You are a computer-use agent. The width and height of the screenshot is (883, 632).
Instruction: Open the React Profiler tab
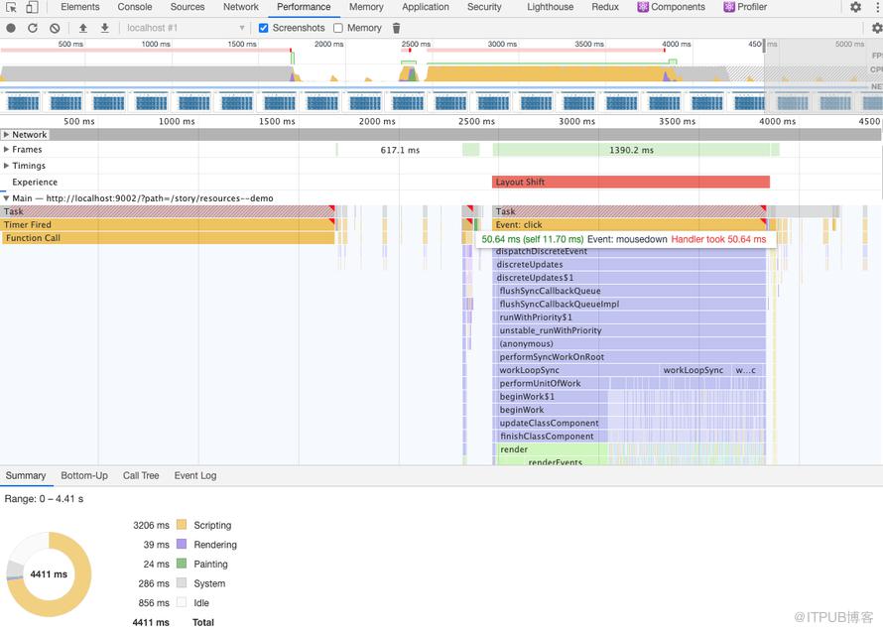[745, 7]
